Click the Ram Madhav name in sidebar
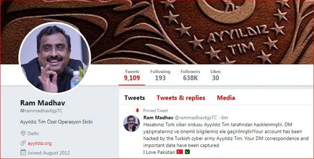Viewport: 314px width, 159px height. point(42,103)
